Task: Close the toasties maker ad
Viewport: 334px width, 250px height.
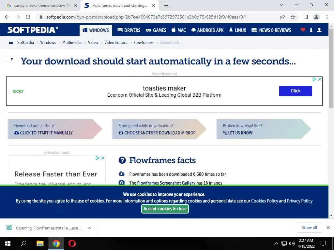Action: [x=320, y=79]
